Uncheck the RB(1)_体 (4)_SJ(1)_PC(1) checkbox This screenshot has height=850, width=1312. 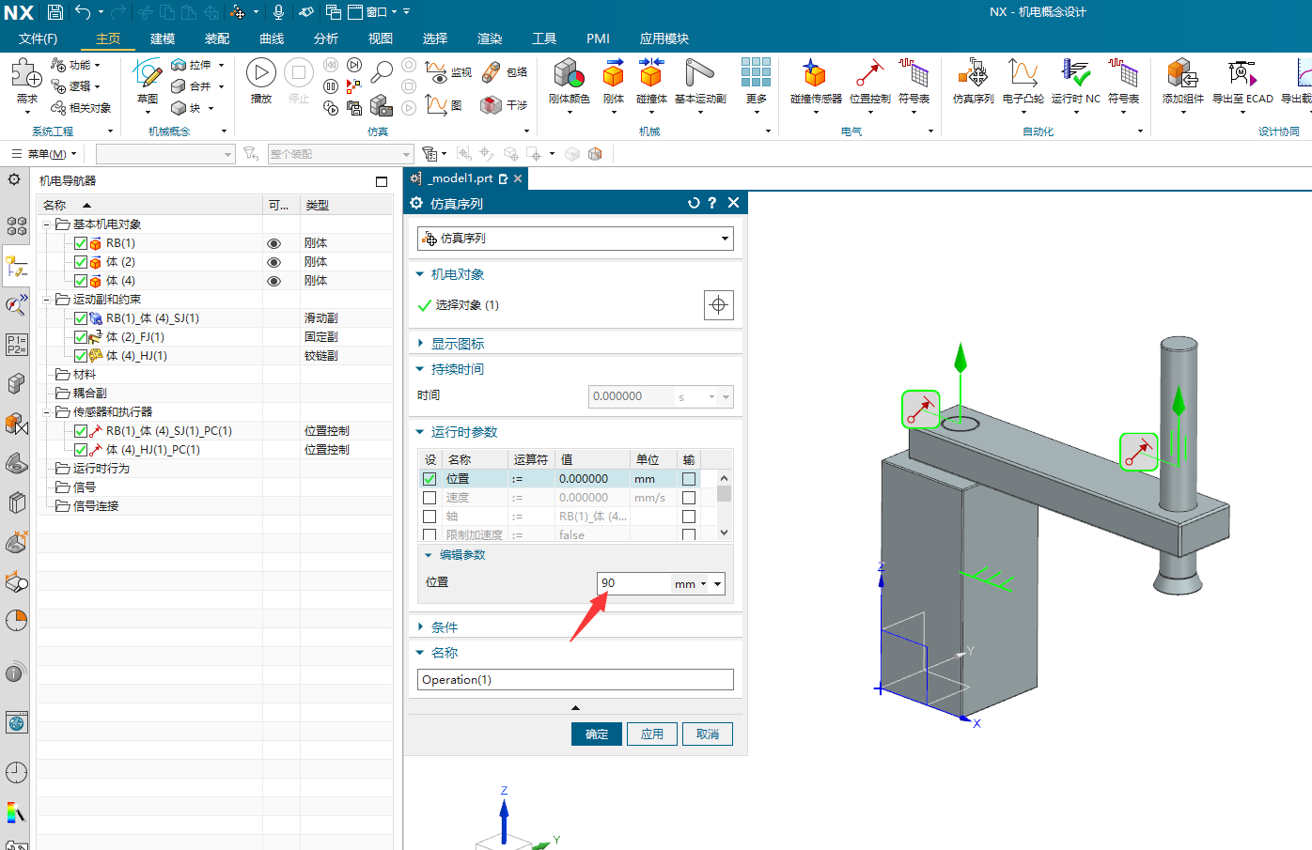(81, 431)
